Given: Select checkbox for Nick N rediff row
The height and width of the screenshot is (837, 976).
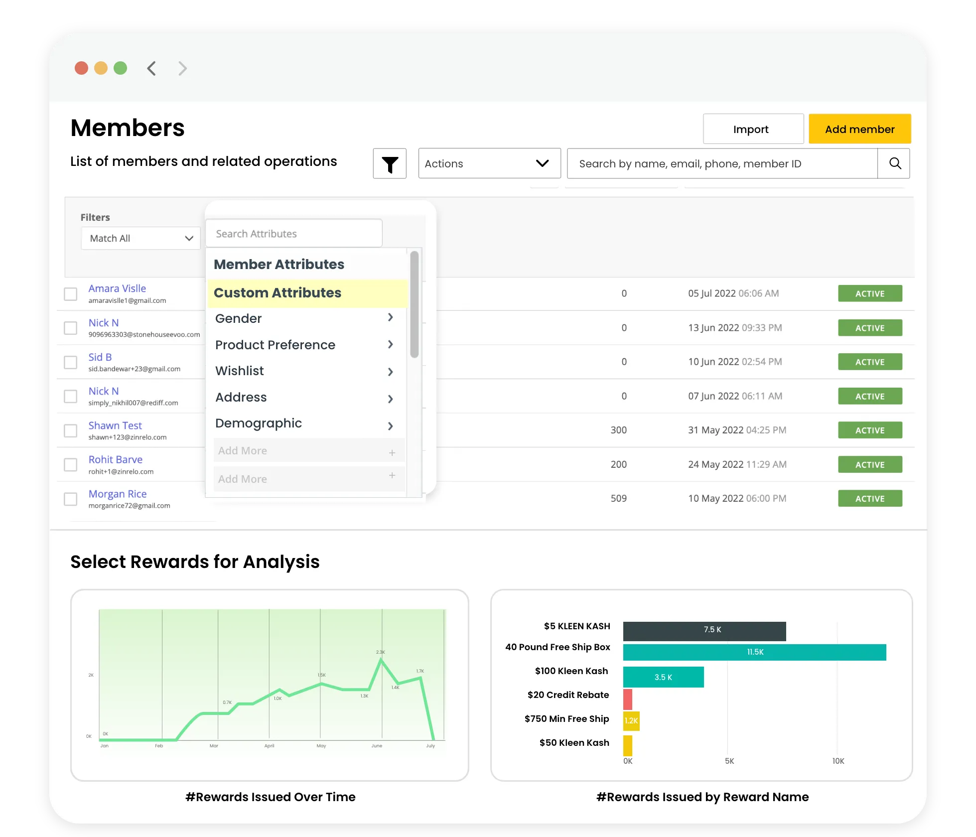Looking at the screenshot, I should (71, 396).
